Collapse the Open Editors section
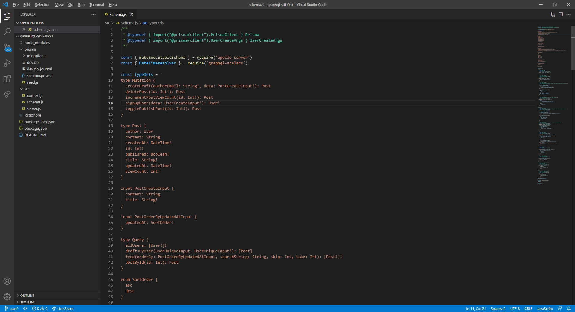The width and height of the screenshot is (575, 312). [x=57, y=23]
